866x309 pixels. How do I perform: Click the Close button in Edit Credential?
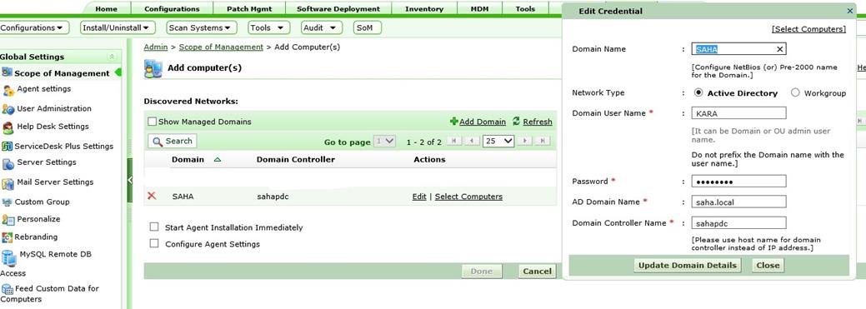click(x=768, y=266)
